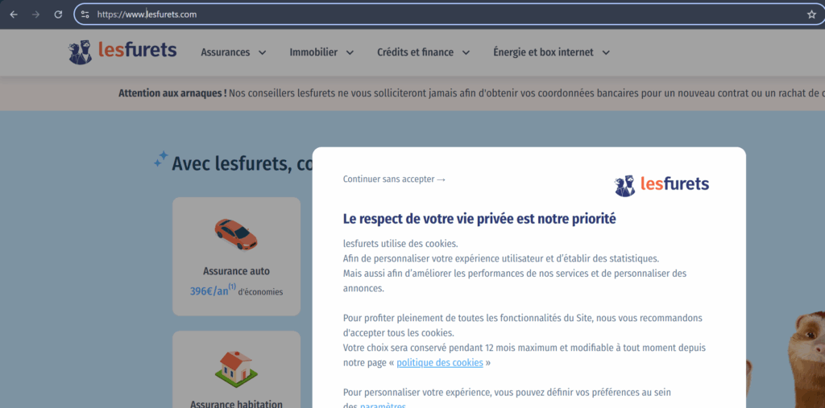Select the Assurance auto card label

click(236, 271)
